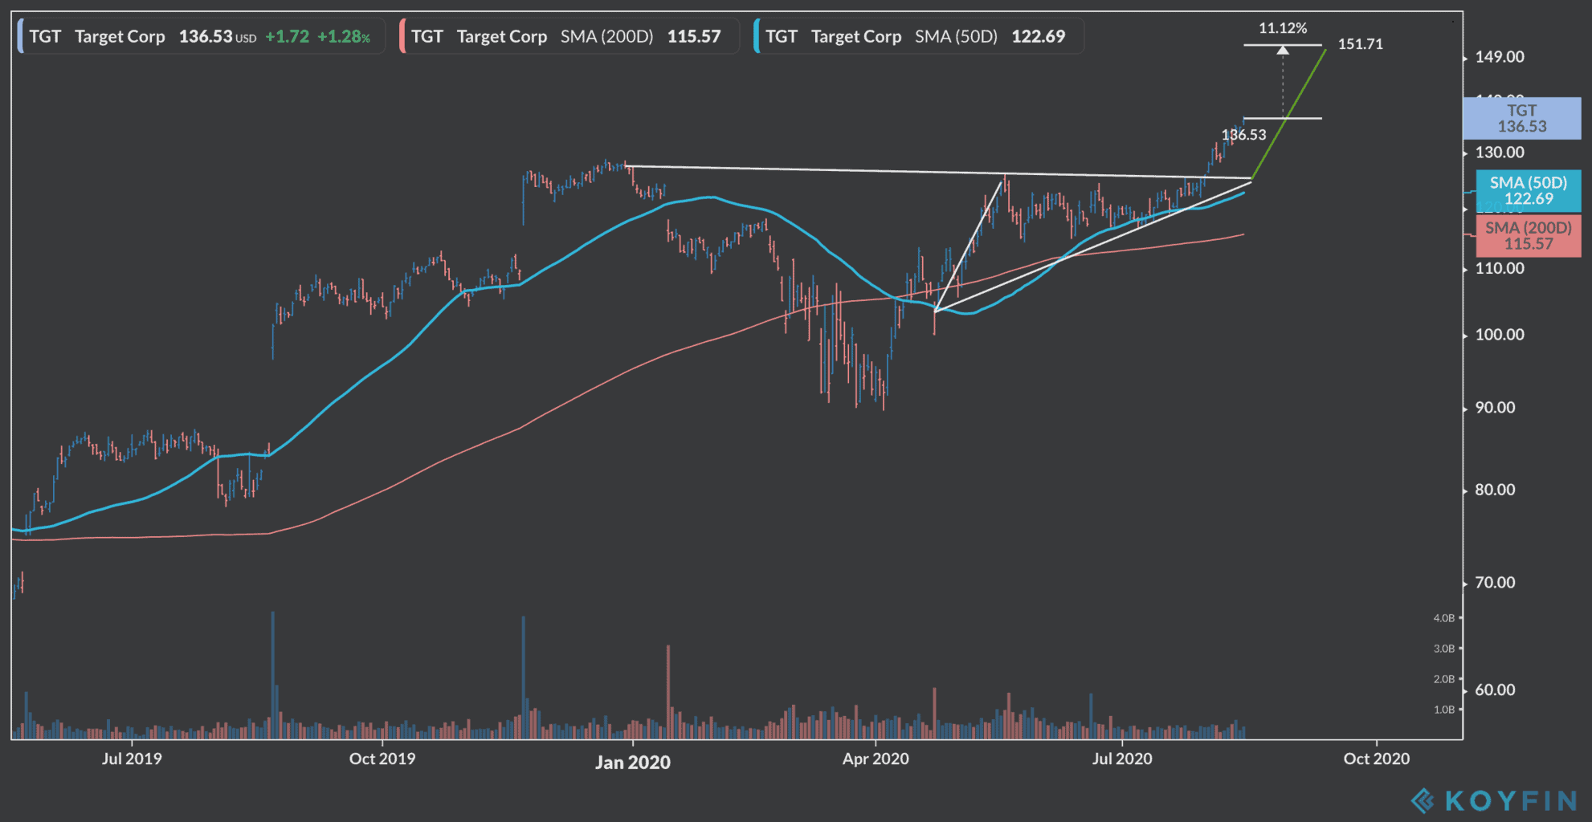Open the SMA (50D) legend entry
1592x822 pixels.
click(x=919, y=36)
